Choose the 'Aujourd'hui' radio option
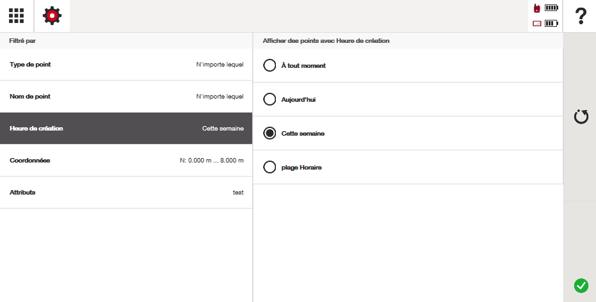 270,99
